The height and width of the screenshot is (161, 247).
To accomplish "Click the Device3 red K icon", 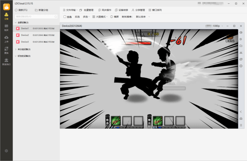I will click(18, 42).
